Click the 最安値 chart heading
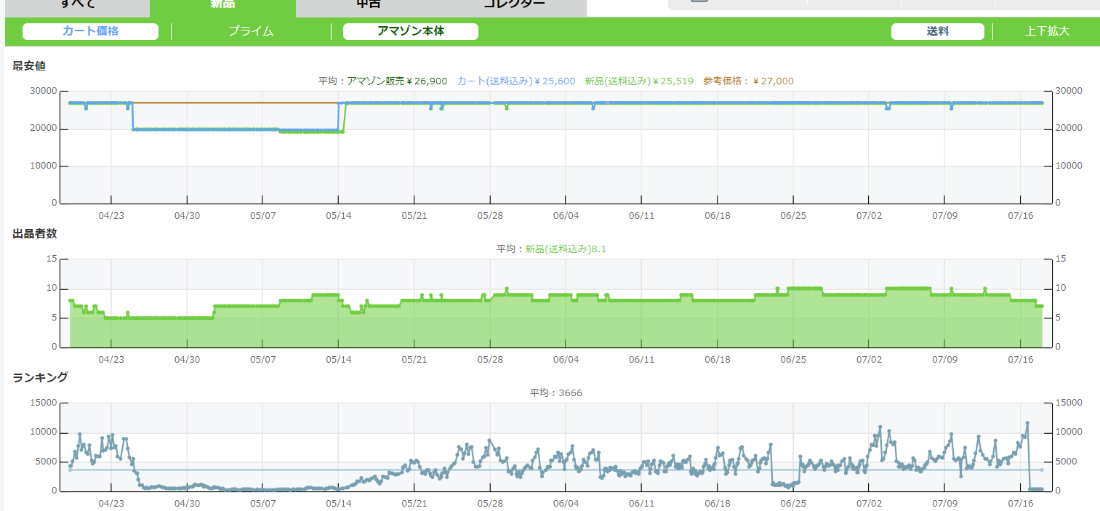This screenshot has height=511, width=1100. coord(29,66)
